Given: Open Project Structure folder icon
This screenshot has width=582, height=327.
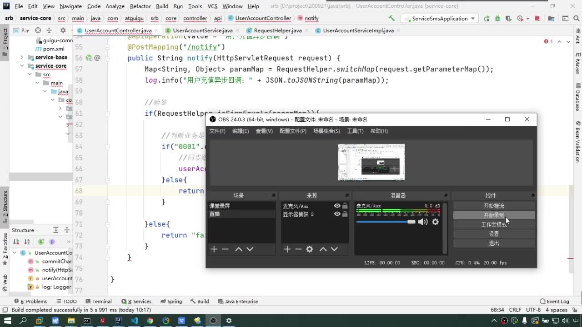Looking at the screenshot, I should [552, 18].
